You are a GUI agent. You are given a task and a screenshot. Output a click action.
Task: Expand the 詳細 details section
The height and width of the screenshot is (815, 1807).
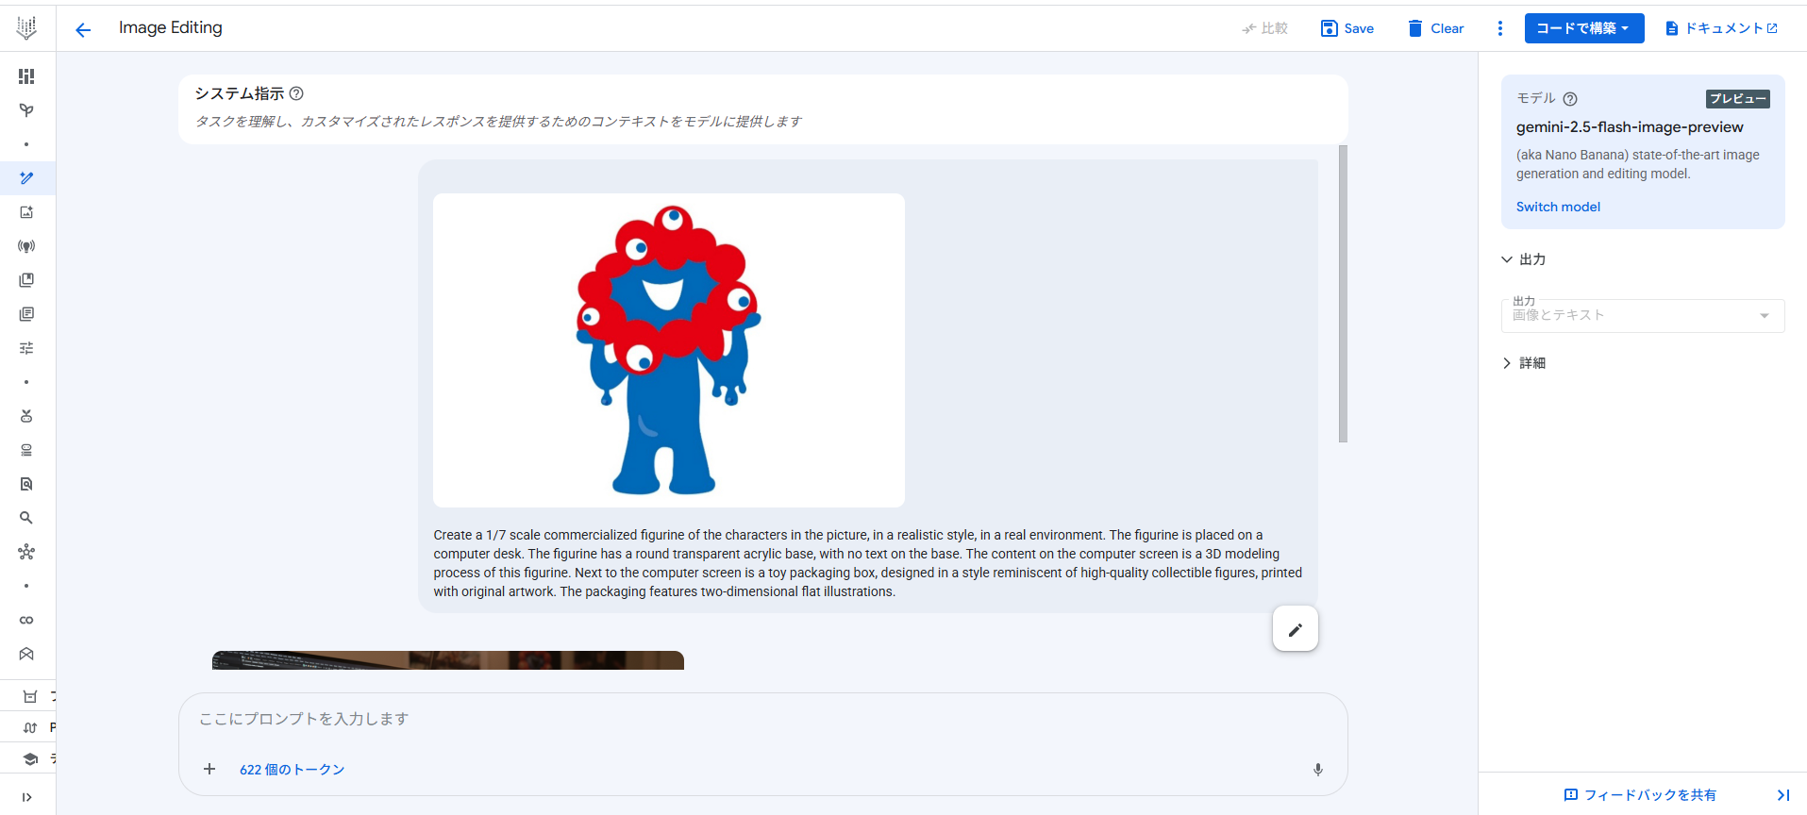pyautogui.click(x=1524, y=363)
